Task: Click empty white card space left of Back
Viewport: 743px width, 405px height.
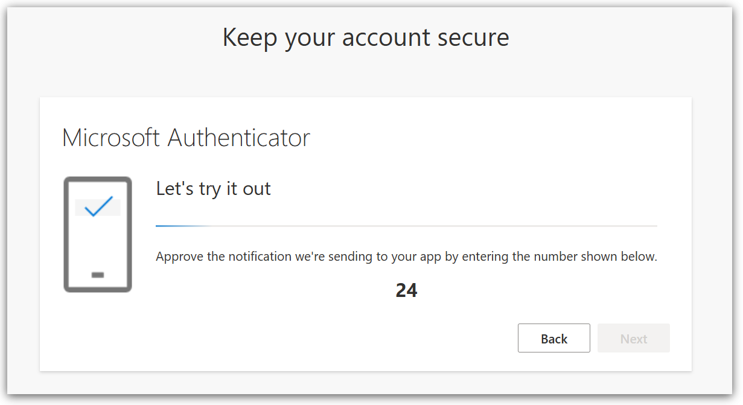Action: click(x=302, y=339)
